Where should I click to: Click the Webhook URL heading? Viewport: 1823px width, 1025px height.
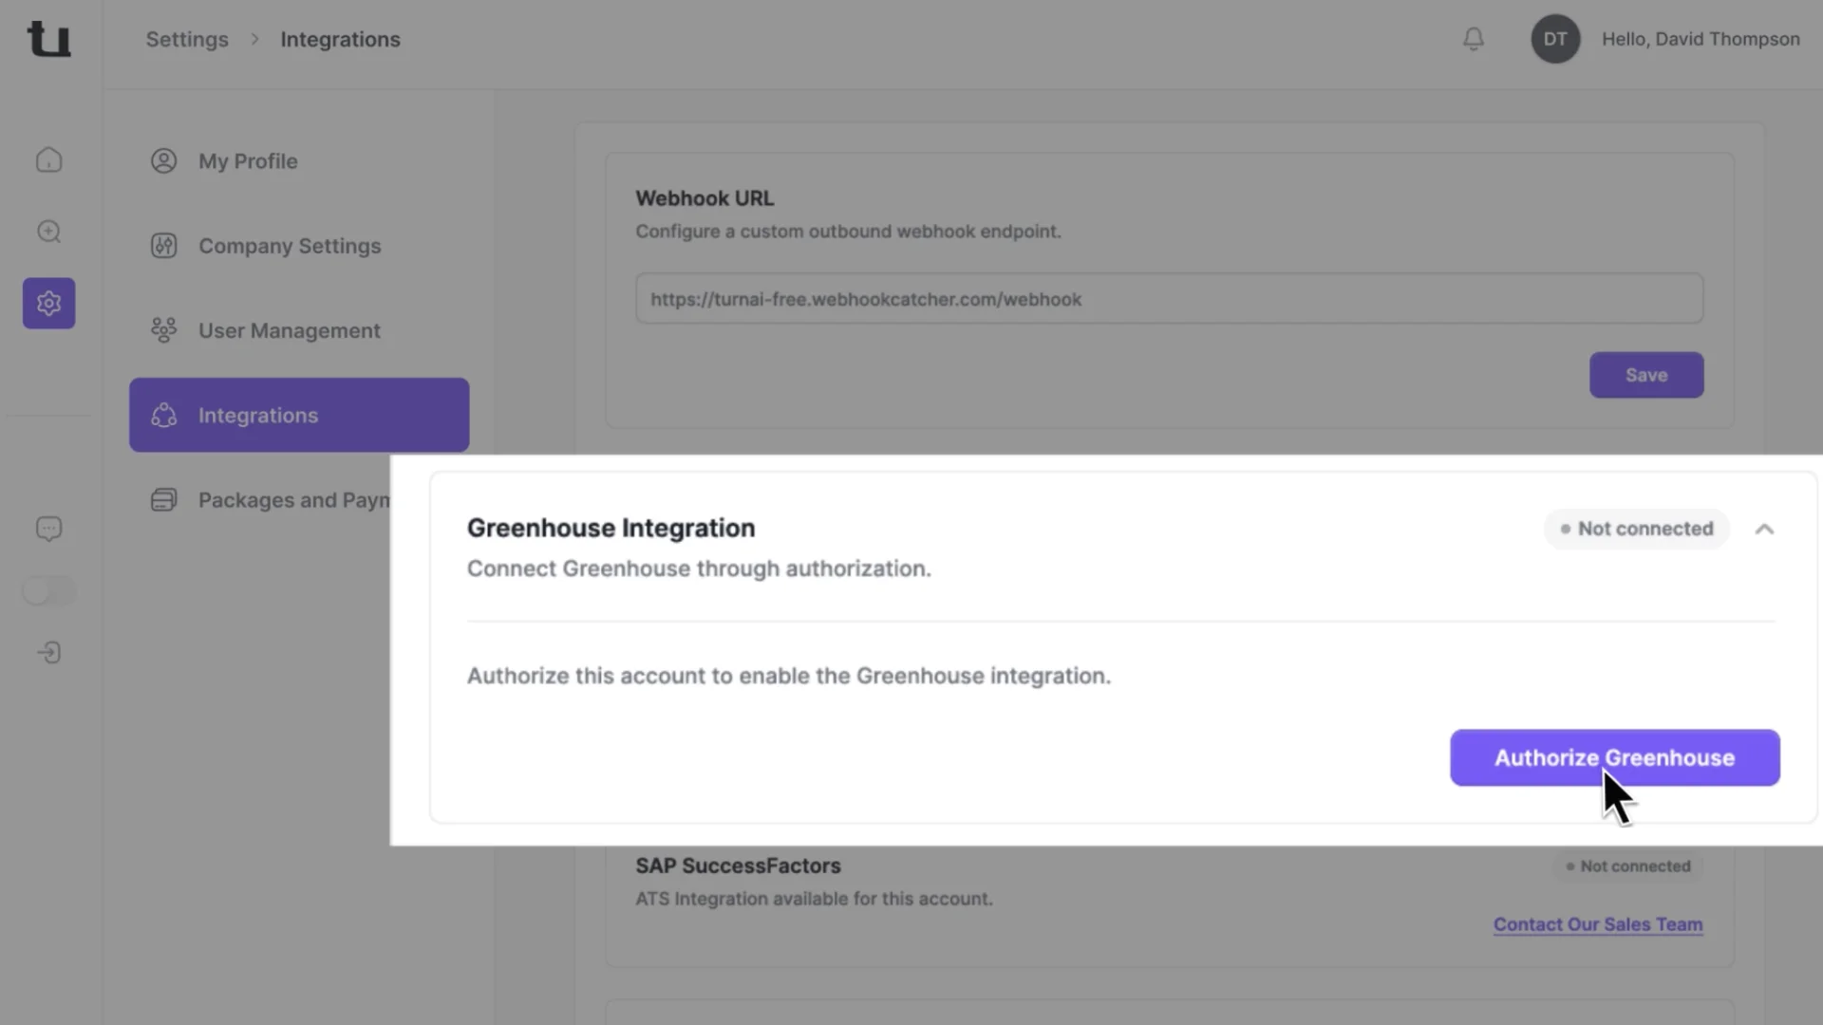click(x=705, y=198)
